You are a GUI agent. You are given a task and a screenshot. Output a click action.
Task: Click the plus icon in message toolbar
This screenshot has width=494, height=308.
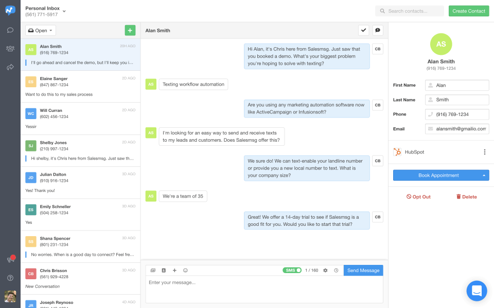[174, 271]
